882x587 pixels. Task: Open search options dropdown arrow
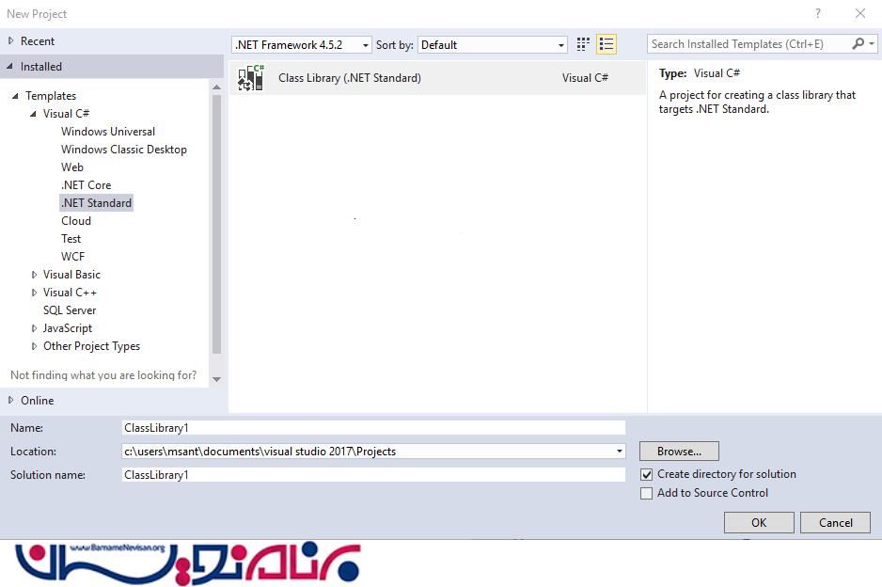pos(872,44)
